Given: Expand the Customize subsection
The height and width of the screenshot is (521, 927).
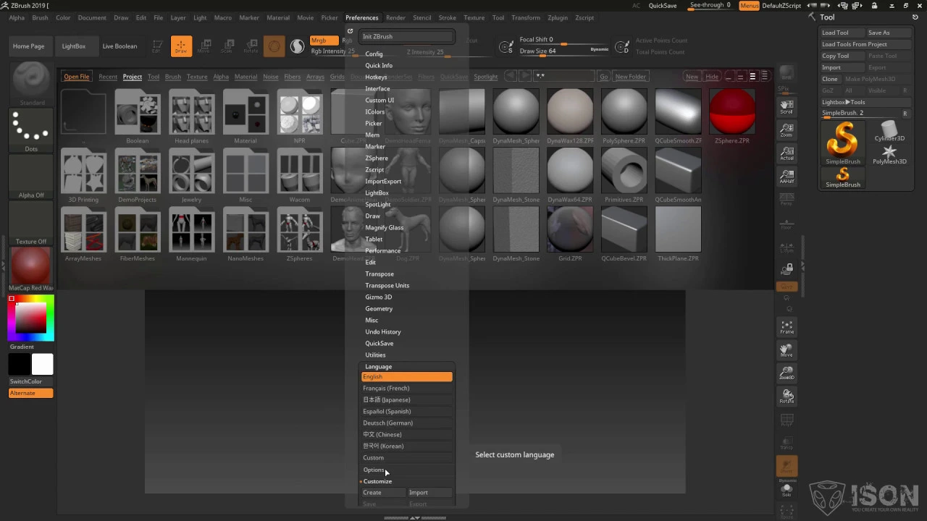Looking at the screenshot, I should 377,481.
